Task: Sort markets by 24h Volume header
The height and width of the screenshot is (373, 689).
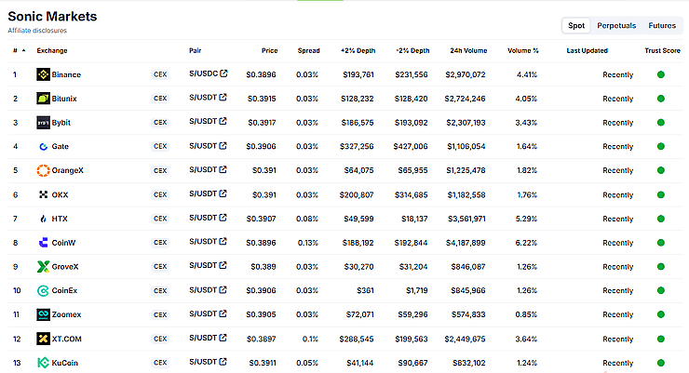Action: 468,50
